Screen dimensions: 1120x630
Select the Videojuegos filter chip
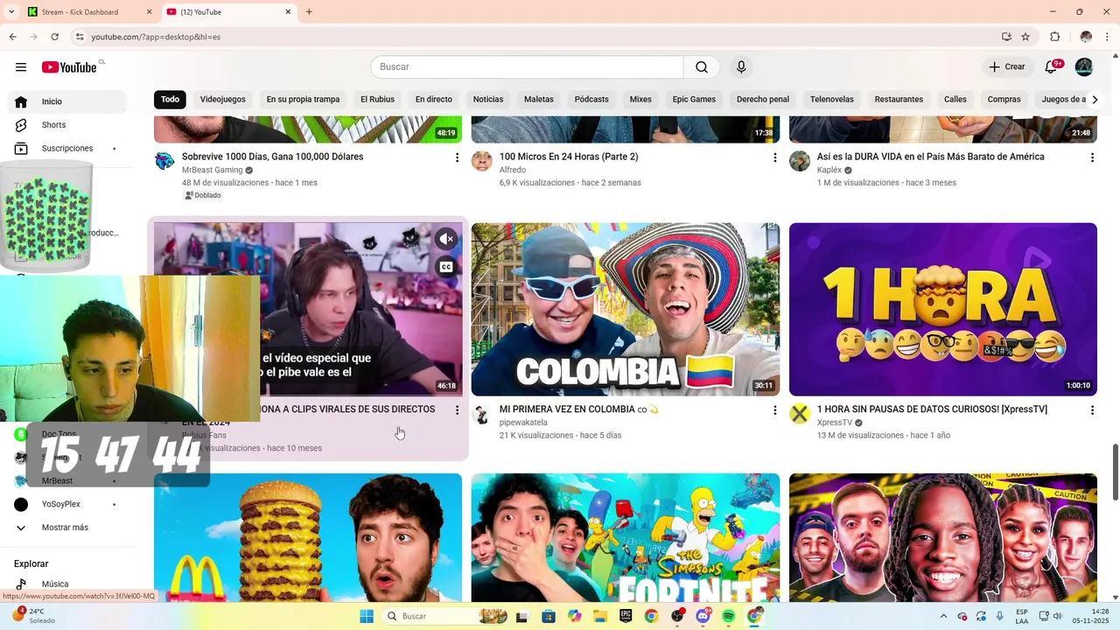pos(223,99)
